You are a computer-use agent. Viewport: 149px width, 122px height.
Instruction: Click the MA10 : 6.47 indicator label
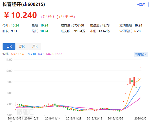pyautogui.click(x=36, y=54)
